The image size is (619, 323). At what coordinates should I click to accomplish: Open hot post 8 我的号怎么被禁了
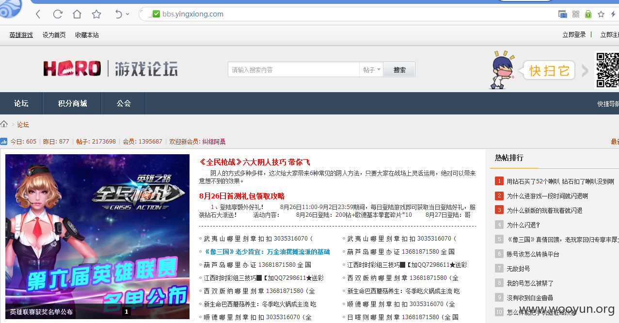(x=530, y=283)
